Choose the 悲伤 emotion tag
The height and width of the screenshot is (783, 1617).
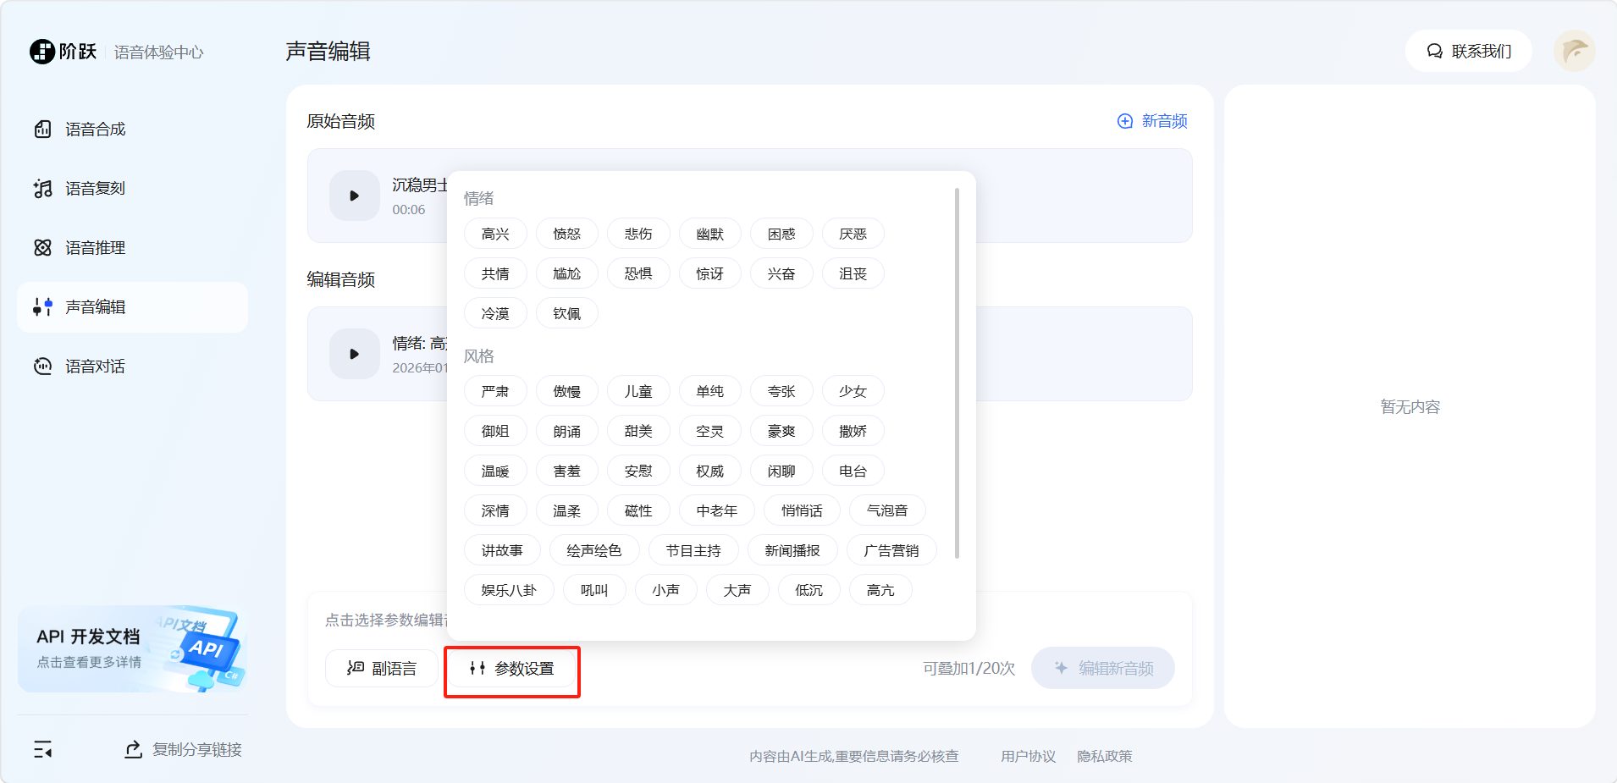[x=638, y=234]
